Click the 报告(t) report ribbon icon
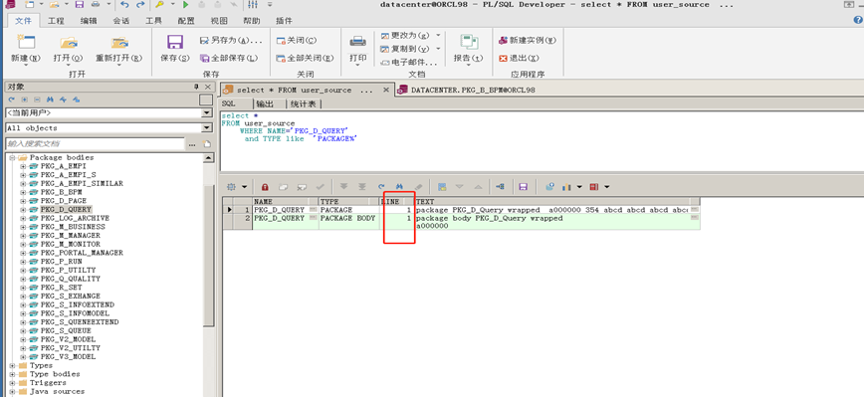Viewport: 864px width, 397px height. (x=469, y=43)
